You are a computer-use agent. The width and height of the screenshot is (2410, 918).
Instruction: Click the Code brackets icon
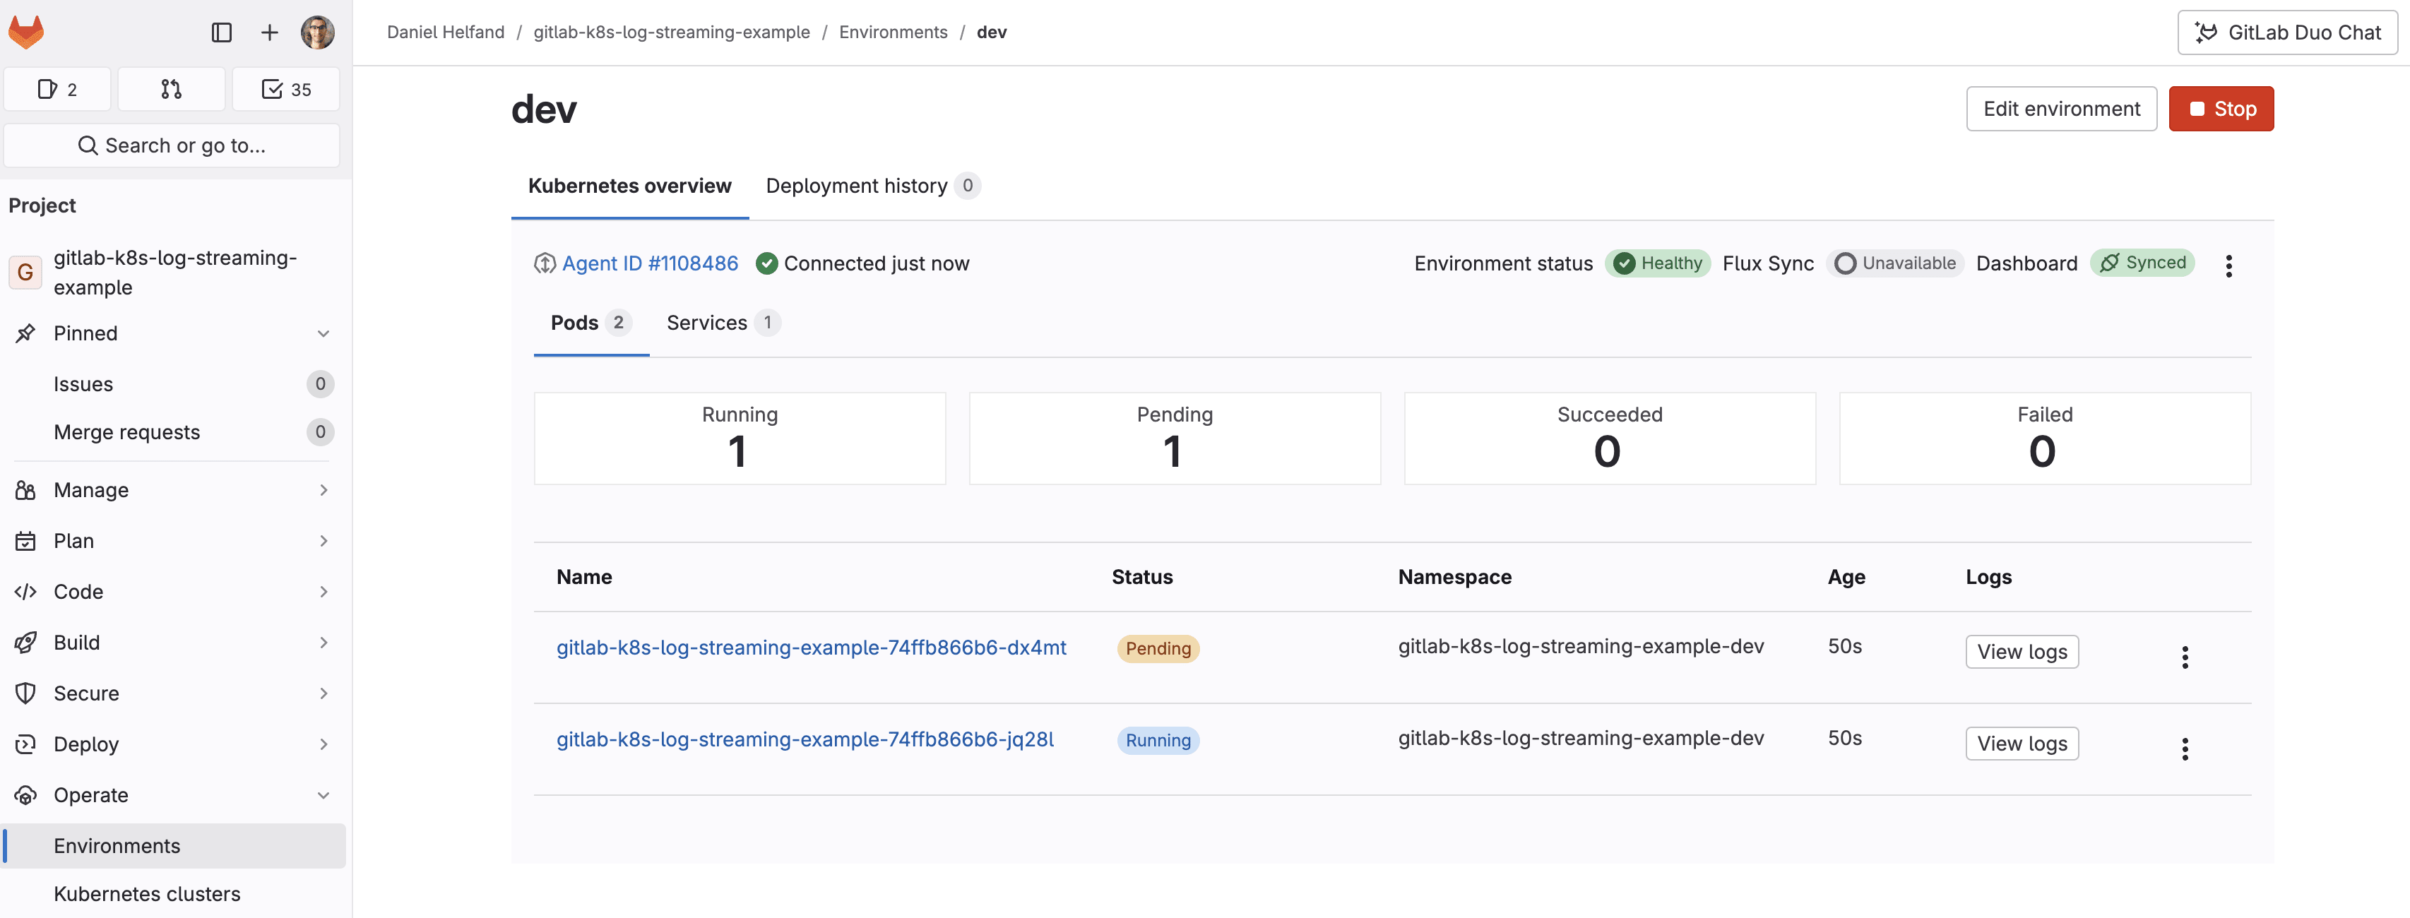[25, 592]
